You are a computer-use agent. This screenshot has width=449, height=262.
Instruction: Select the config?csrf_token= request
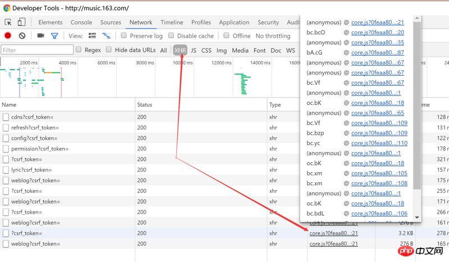(x=34, y=138)
